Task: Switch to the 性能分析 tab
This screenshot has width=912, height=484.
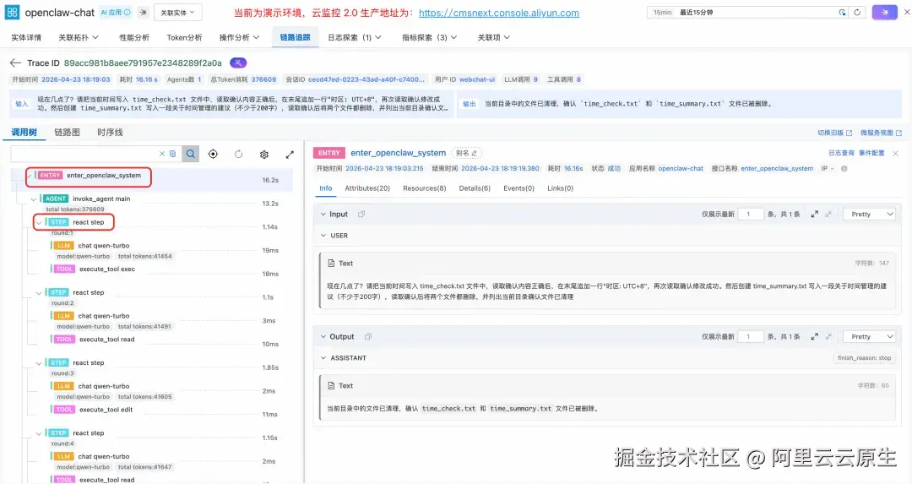Action: [134, 37]
